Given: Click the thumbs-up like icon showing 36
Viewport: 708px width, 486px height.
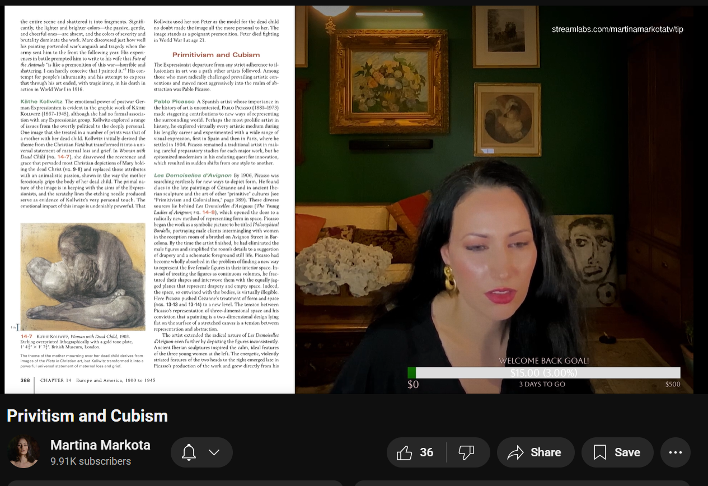Looking at the screenshot, I should point(415,452).
